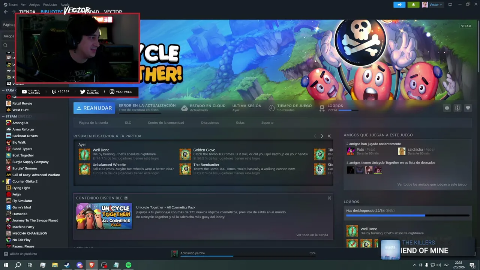Select Burgle Supply Company in the library
The image size is (480, 270).
[x=30, y=162]
